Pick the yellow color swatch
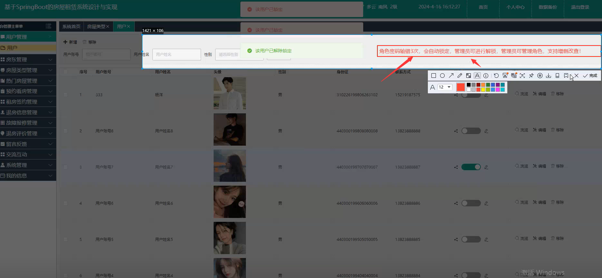Viewport: 602px width, 278px height. point(483,90)
